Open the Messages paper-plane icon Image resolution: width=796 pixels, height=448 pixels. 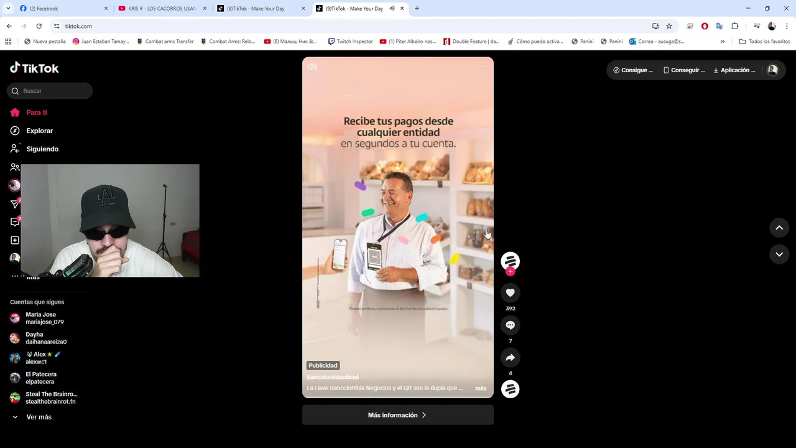click(x=15, y=203)
